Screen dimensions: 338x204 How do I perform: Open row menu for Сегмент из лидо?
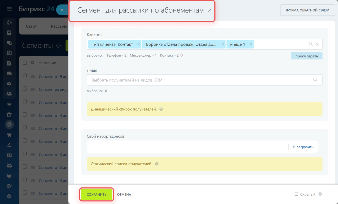[33, 89]
